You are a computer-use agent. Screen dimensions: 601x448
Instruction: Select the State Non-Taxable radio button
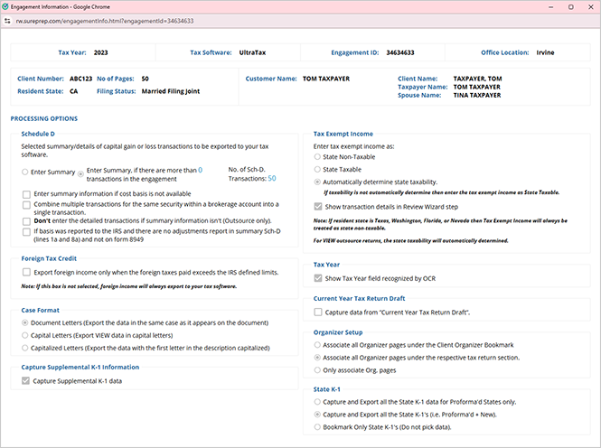coord(317,156)
